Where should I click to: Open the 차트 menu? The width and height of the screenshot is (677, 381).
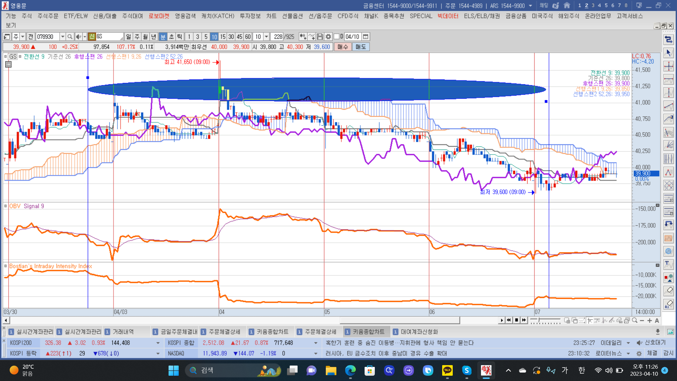[271, 16]
